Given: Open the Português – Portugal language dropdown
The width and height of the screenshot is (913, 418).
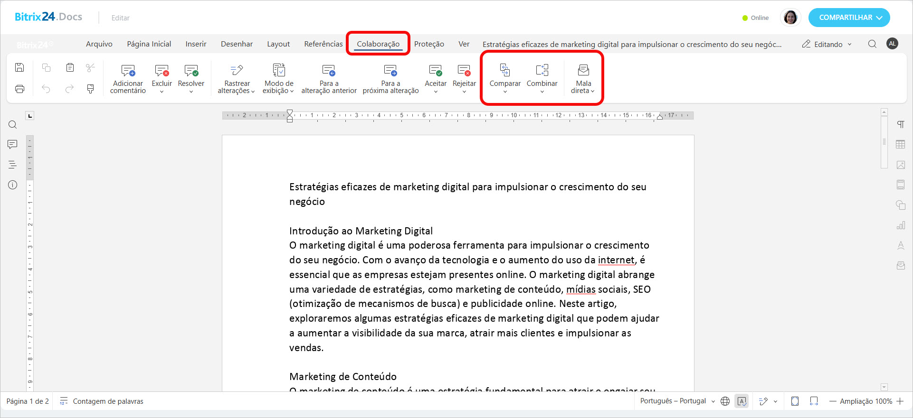Looking at the screenshot, I should (677, 401).
